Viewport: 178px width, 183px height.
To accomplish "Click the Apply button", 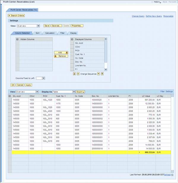I will 28,85.
